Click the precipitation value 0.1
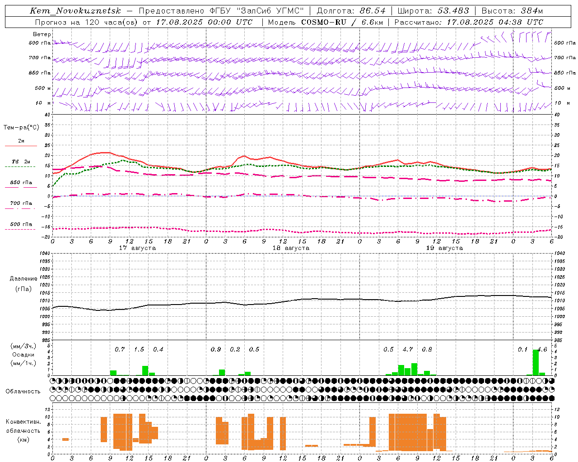Viewport: 578px width, 462px height. point(522,350)
